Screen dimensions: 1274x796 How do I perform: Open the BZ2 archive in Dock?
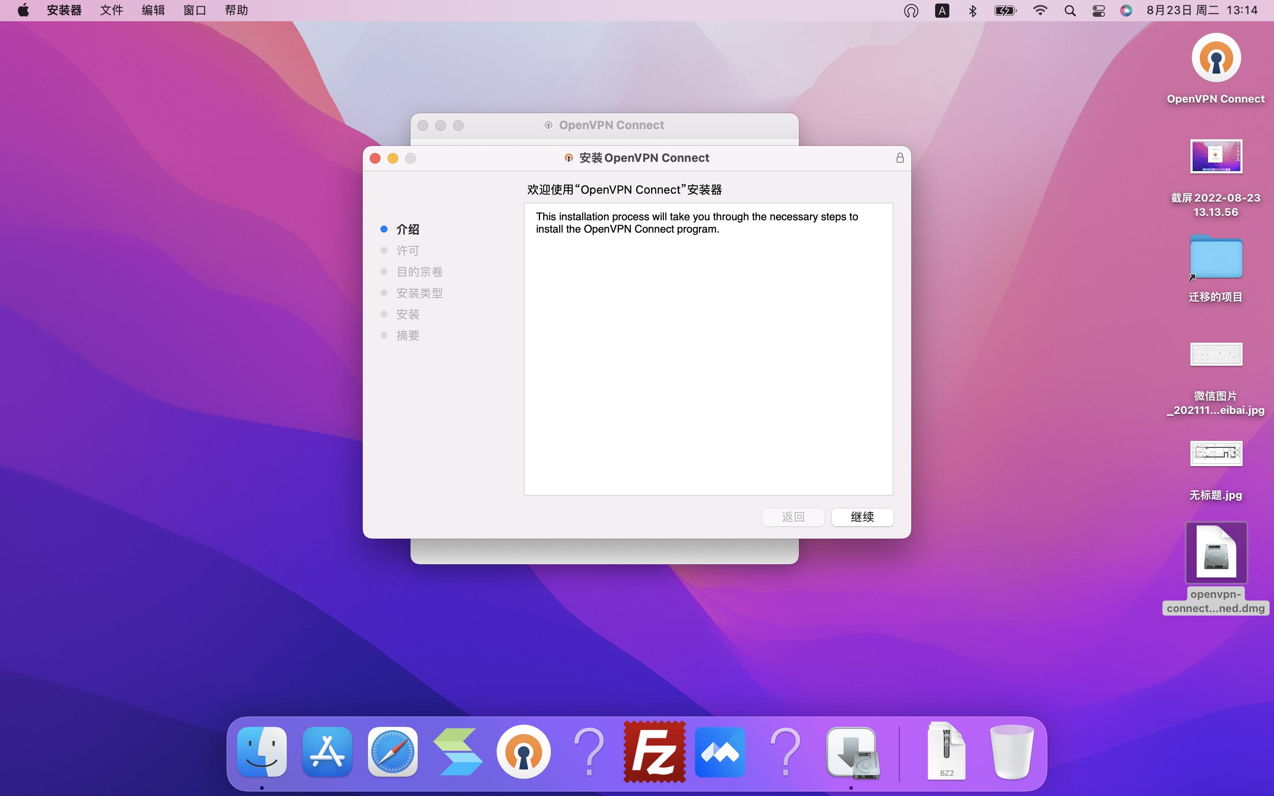pos(946,751)
